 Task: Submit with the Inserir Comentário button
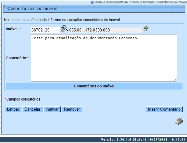point(164,109)
